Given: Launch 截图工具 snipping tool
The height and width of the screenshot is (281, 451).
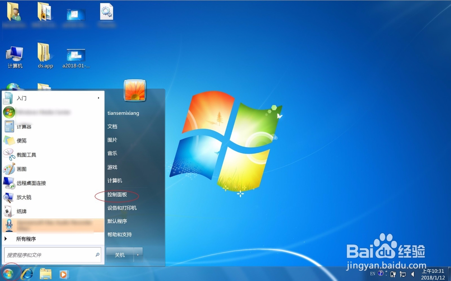Looking at the screenshot, I should pyautogui.click(x=53, y=155).
